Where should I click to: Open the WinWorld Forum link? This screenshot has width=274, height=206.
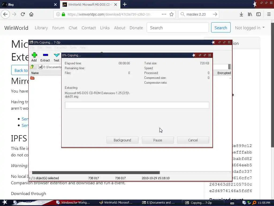[x=58, y=28]
